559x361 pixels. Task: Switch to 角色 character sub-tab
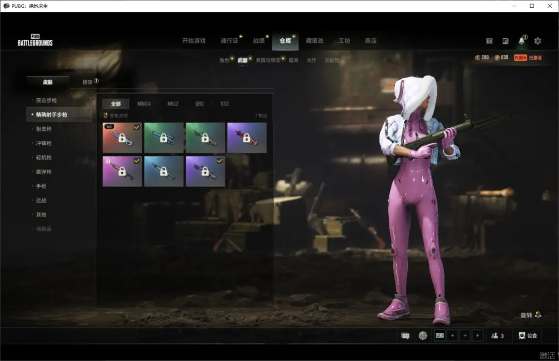click(224, 60)
